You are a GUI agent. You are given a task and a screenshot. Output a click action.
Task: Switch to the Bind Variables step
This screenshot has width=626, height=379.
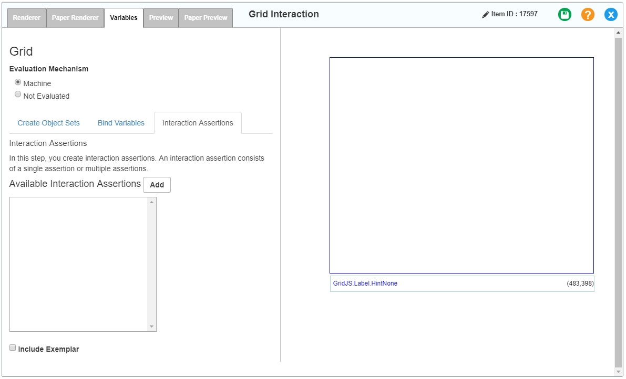point(121,122)
